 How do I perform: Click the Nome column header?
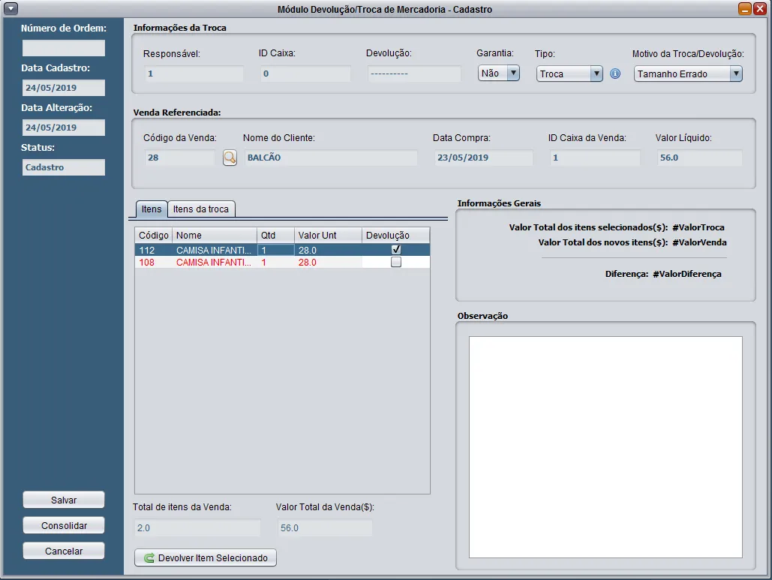(x=214, y=236)
